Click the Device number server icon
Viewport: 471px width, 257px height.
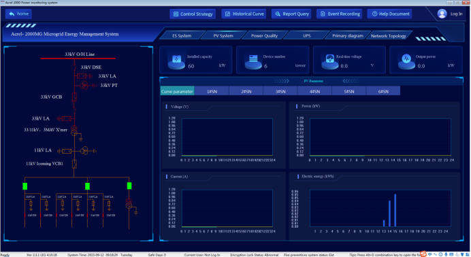253,62
